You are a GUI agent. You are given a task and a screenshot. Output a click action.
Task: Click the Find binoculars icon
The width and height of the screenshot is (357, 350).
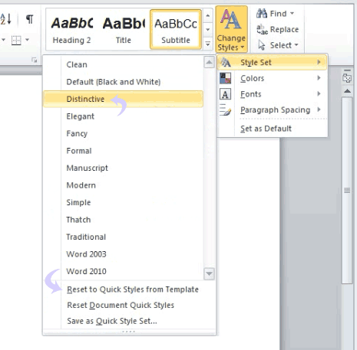click(x=262, y=13)
